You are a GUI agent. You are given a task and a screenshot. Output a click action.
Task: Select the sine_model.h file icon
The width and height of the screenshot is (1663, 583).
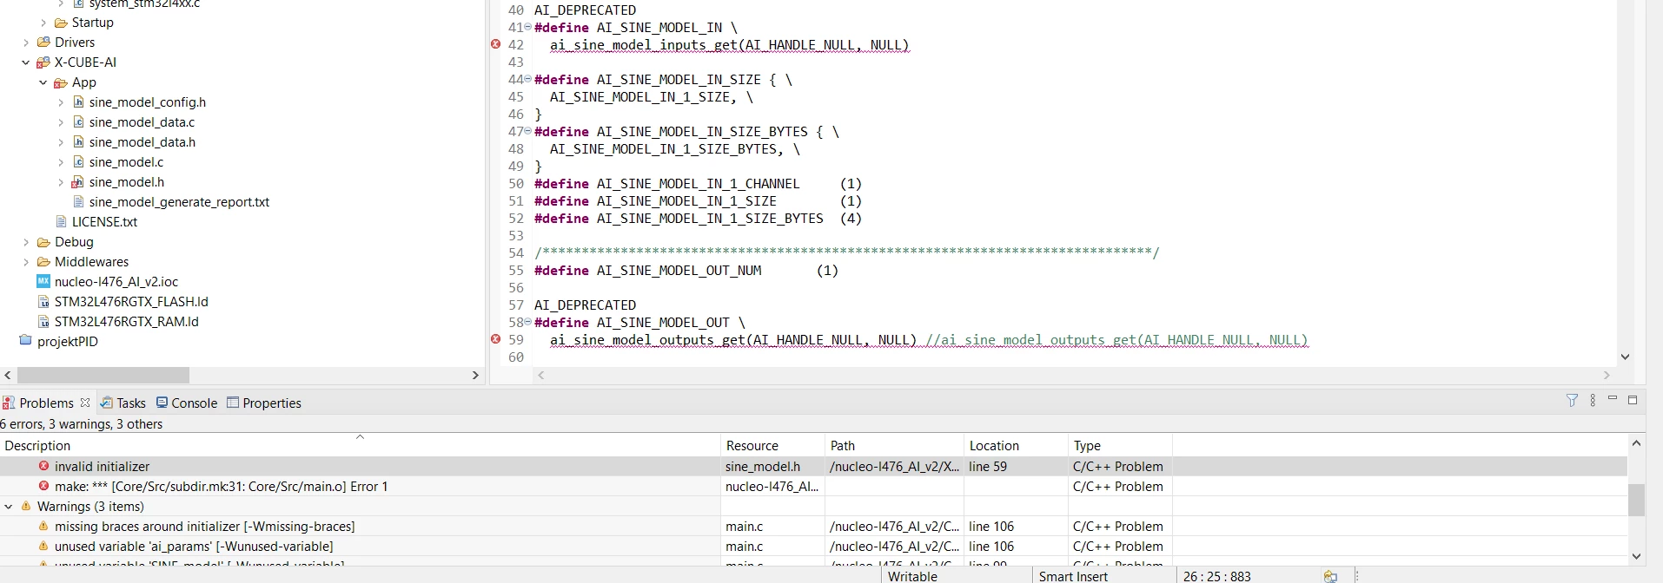point(78,182)
